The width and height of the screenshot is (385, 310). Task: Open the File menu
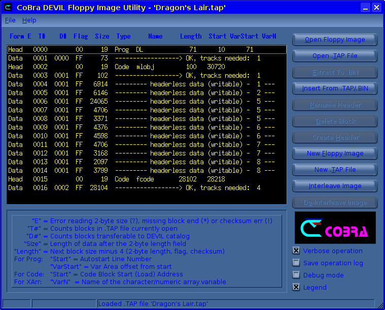[10, 20]
